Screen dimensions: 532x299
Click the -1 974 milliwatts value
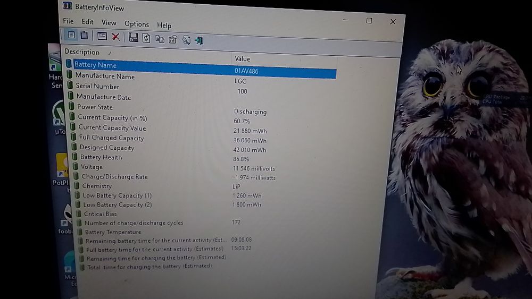254,177
